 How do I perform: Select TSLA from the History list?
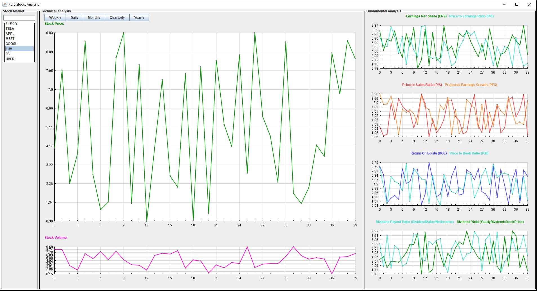point(10,28)
